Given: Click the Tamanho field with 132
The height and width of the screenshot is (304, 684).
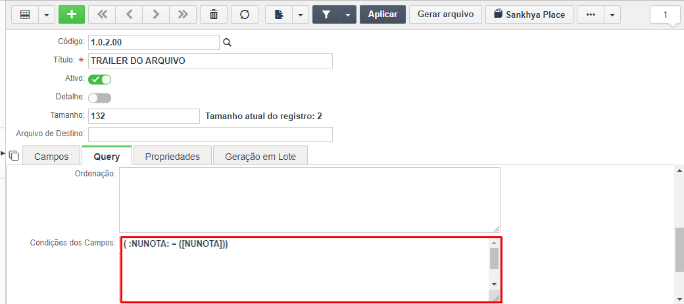Looking at the screenshot, I should tap(144, 116).
